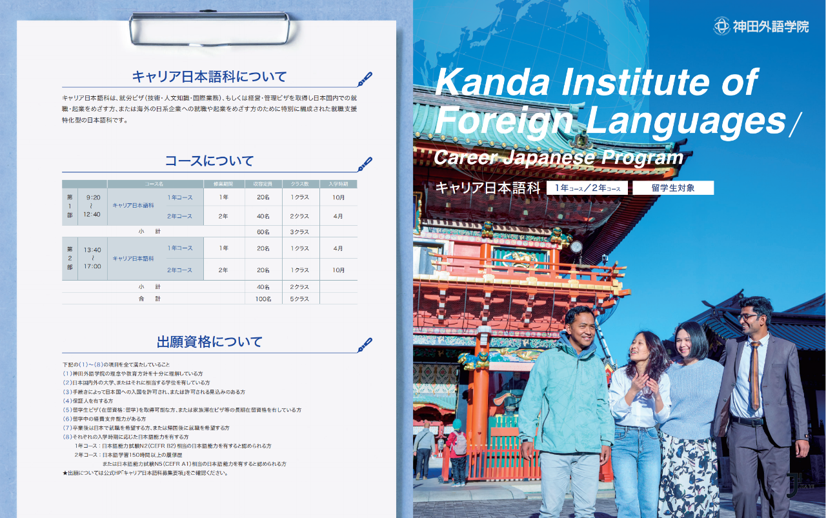Click the 9:20–12:40 time slot cell

pos(92,206)
